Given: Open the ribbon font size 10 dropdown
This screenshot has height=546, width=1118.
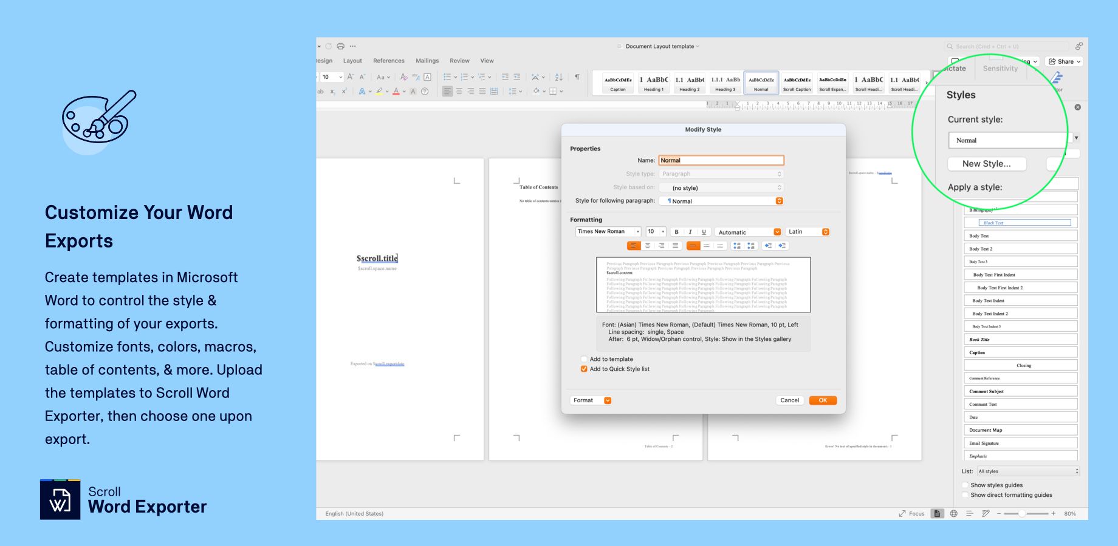Looking at the screenshot, I should (340, 77).
